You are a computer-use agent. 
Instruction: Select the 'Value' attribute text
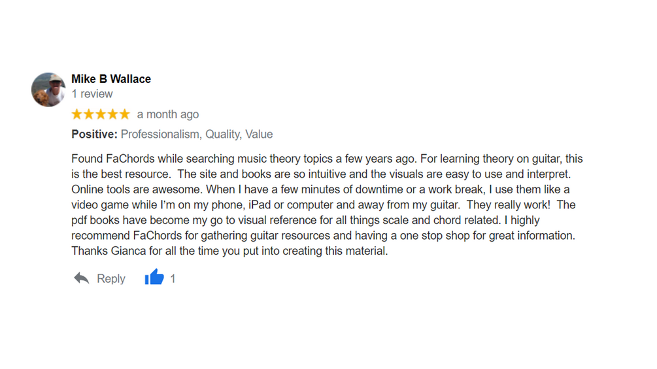(x=259, y=135)
